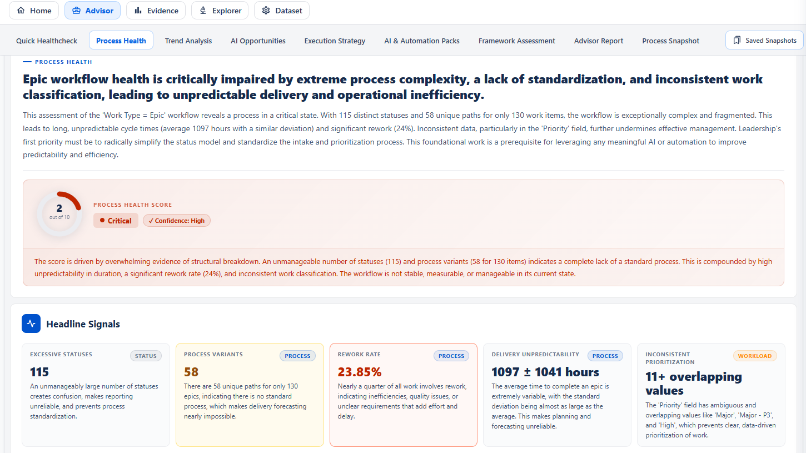Switch to the Execution Strategy tab

(x=334, y=40)
